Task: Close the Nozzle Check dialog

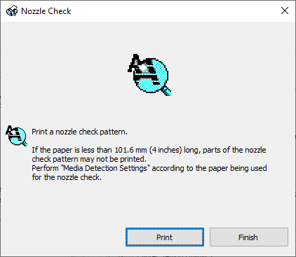Action: (285, 11)
